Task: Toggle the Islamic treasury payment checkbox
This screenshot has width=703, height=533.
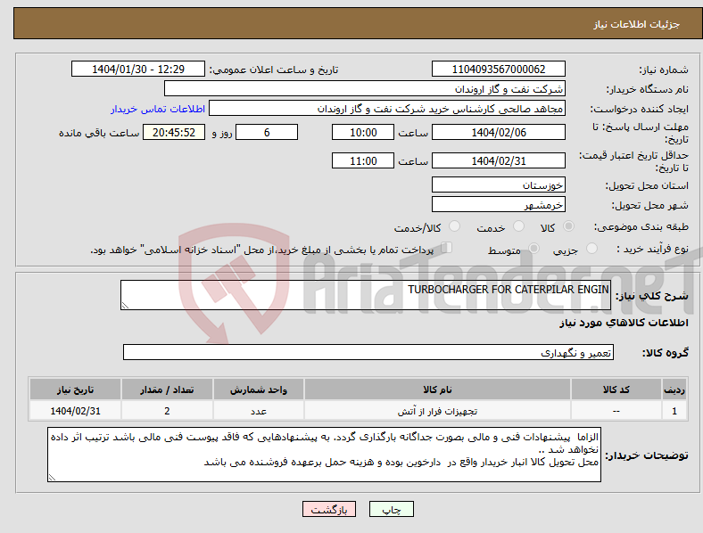Action: (447, 248)
